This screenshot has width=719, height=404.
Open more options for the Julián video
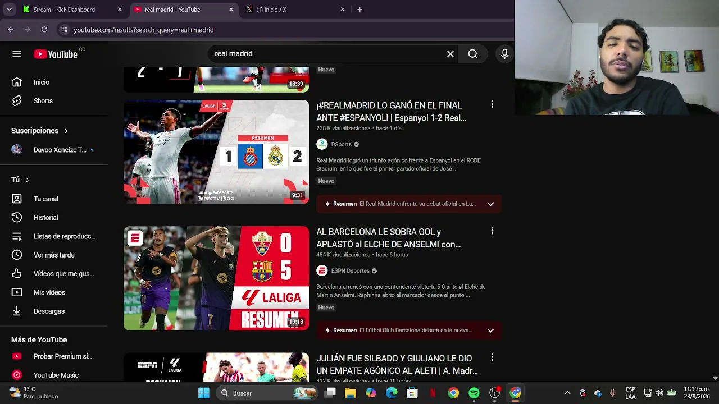[492, 357]
